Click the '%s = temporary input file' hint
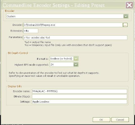 coord(68,45)
